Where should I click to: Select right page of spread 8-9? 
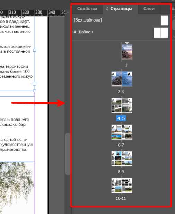coord(127,159)
